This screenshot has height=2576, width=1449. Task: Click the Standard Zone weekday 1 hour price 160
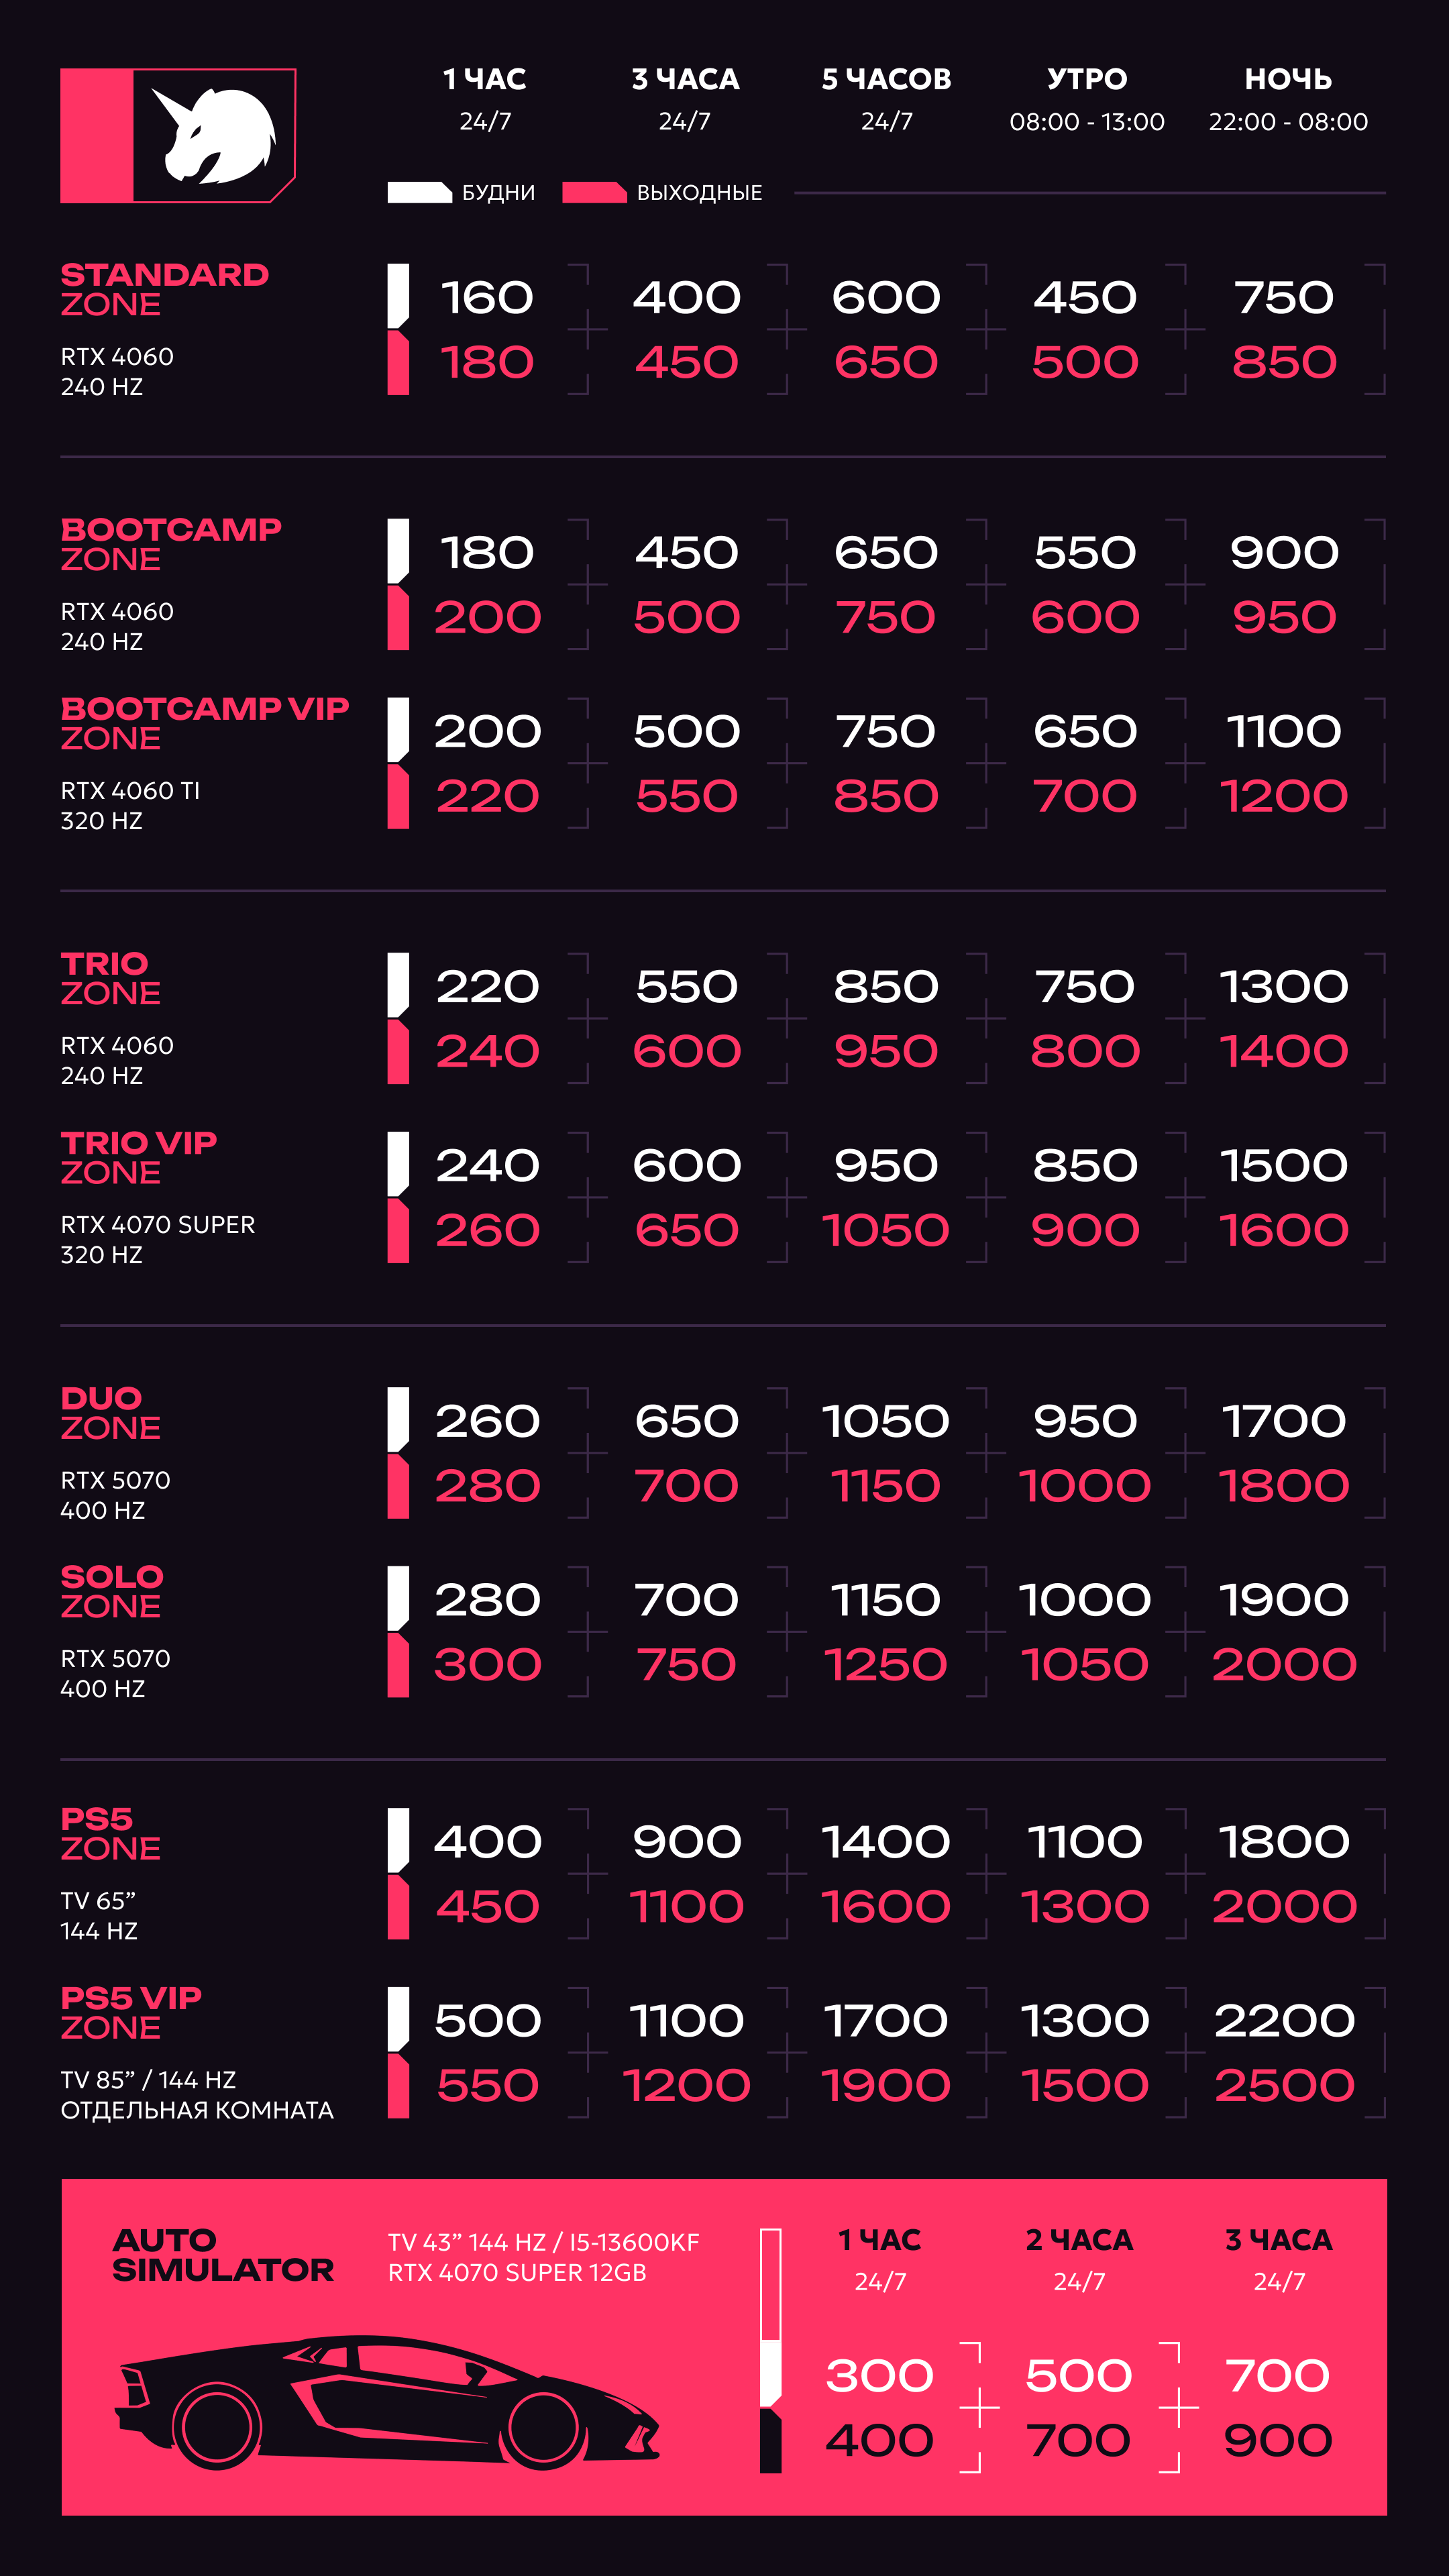point(487,297)
